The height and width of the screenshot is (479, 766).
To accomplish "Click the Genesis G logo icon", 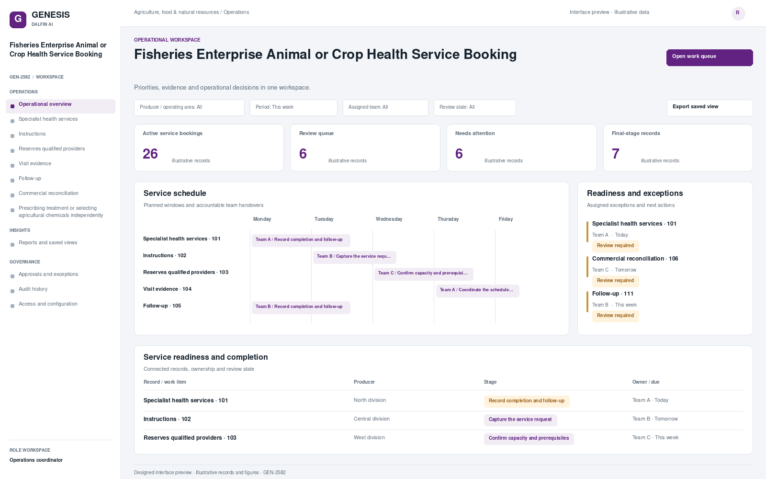I will (18, 20).
